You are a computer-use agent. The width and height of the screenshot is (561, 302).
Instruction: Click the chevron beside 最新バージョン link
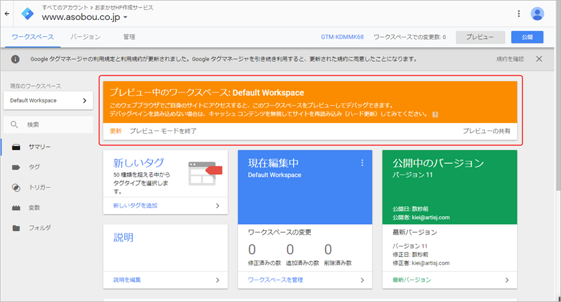(x=507, y=280)
